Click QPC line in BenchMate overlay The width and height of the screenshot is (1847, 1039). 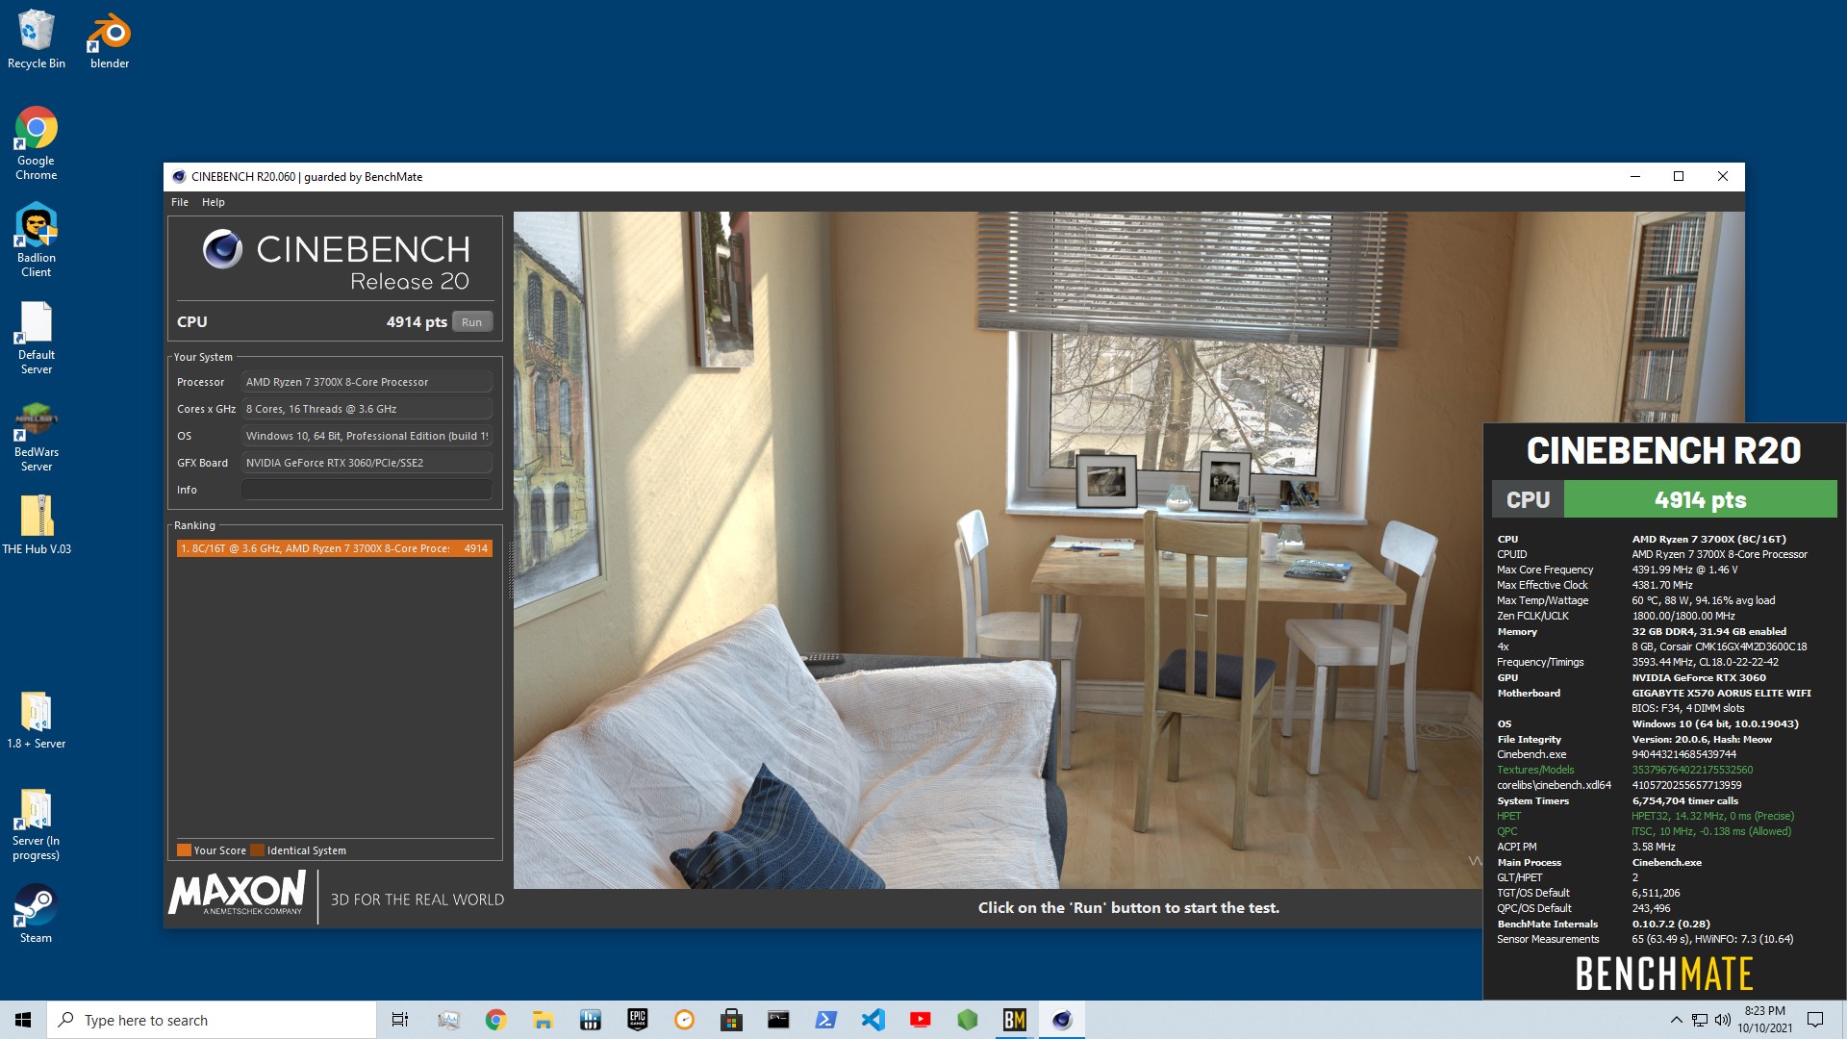[x=1644, y=831]
